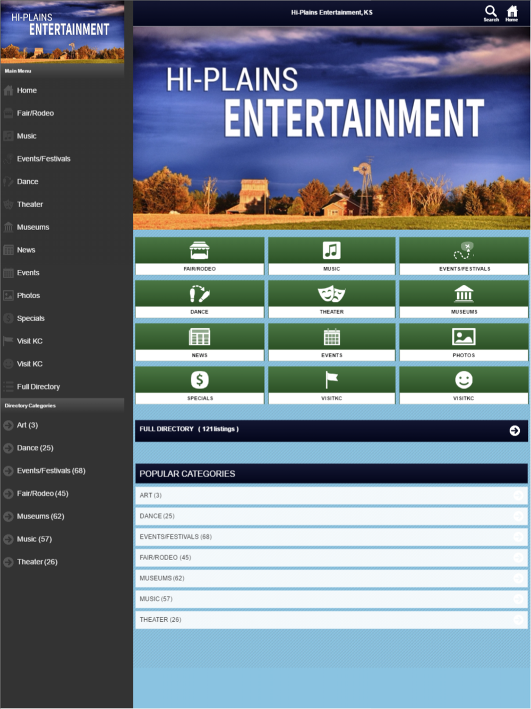This screenshot has width=531, height=709.
Task: Tap the Home house icon in header
Action: coord(511,13)
